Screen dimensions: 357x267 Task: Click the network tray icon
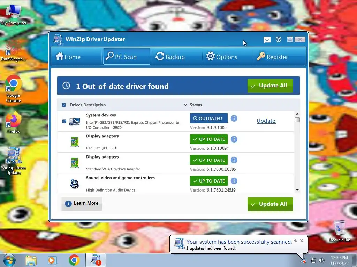pyautogui.click(x=313, y=260)
